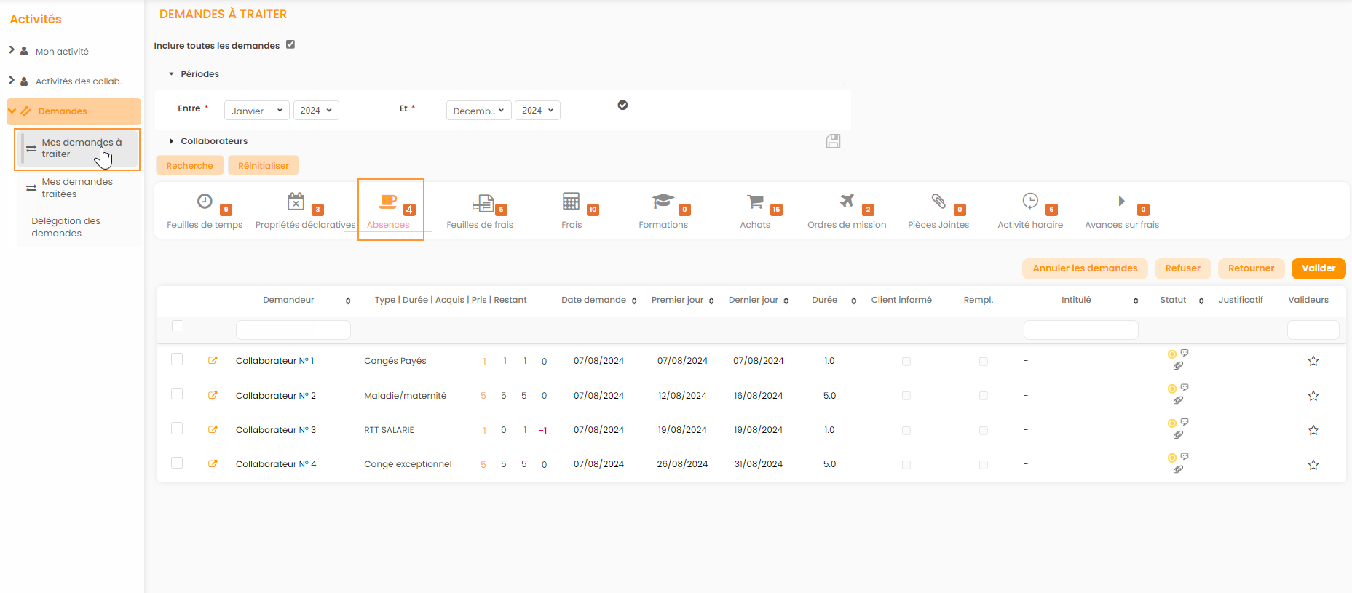1352x593 pixels.
Task: Open Ordres de mission airplane category
Action: pyautogui.click(x=846, y=210)
